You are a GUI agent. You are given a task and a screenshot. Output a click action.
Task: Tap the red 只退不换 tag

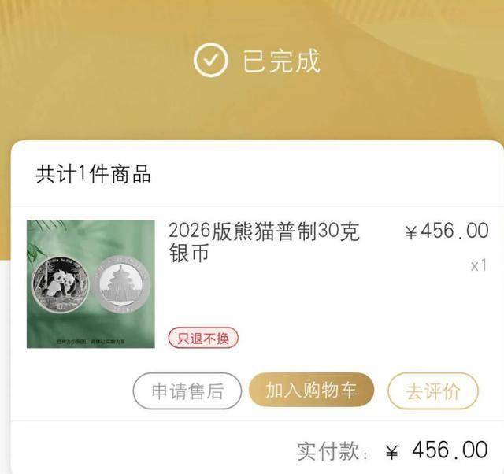(203, 338)
